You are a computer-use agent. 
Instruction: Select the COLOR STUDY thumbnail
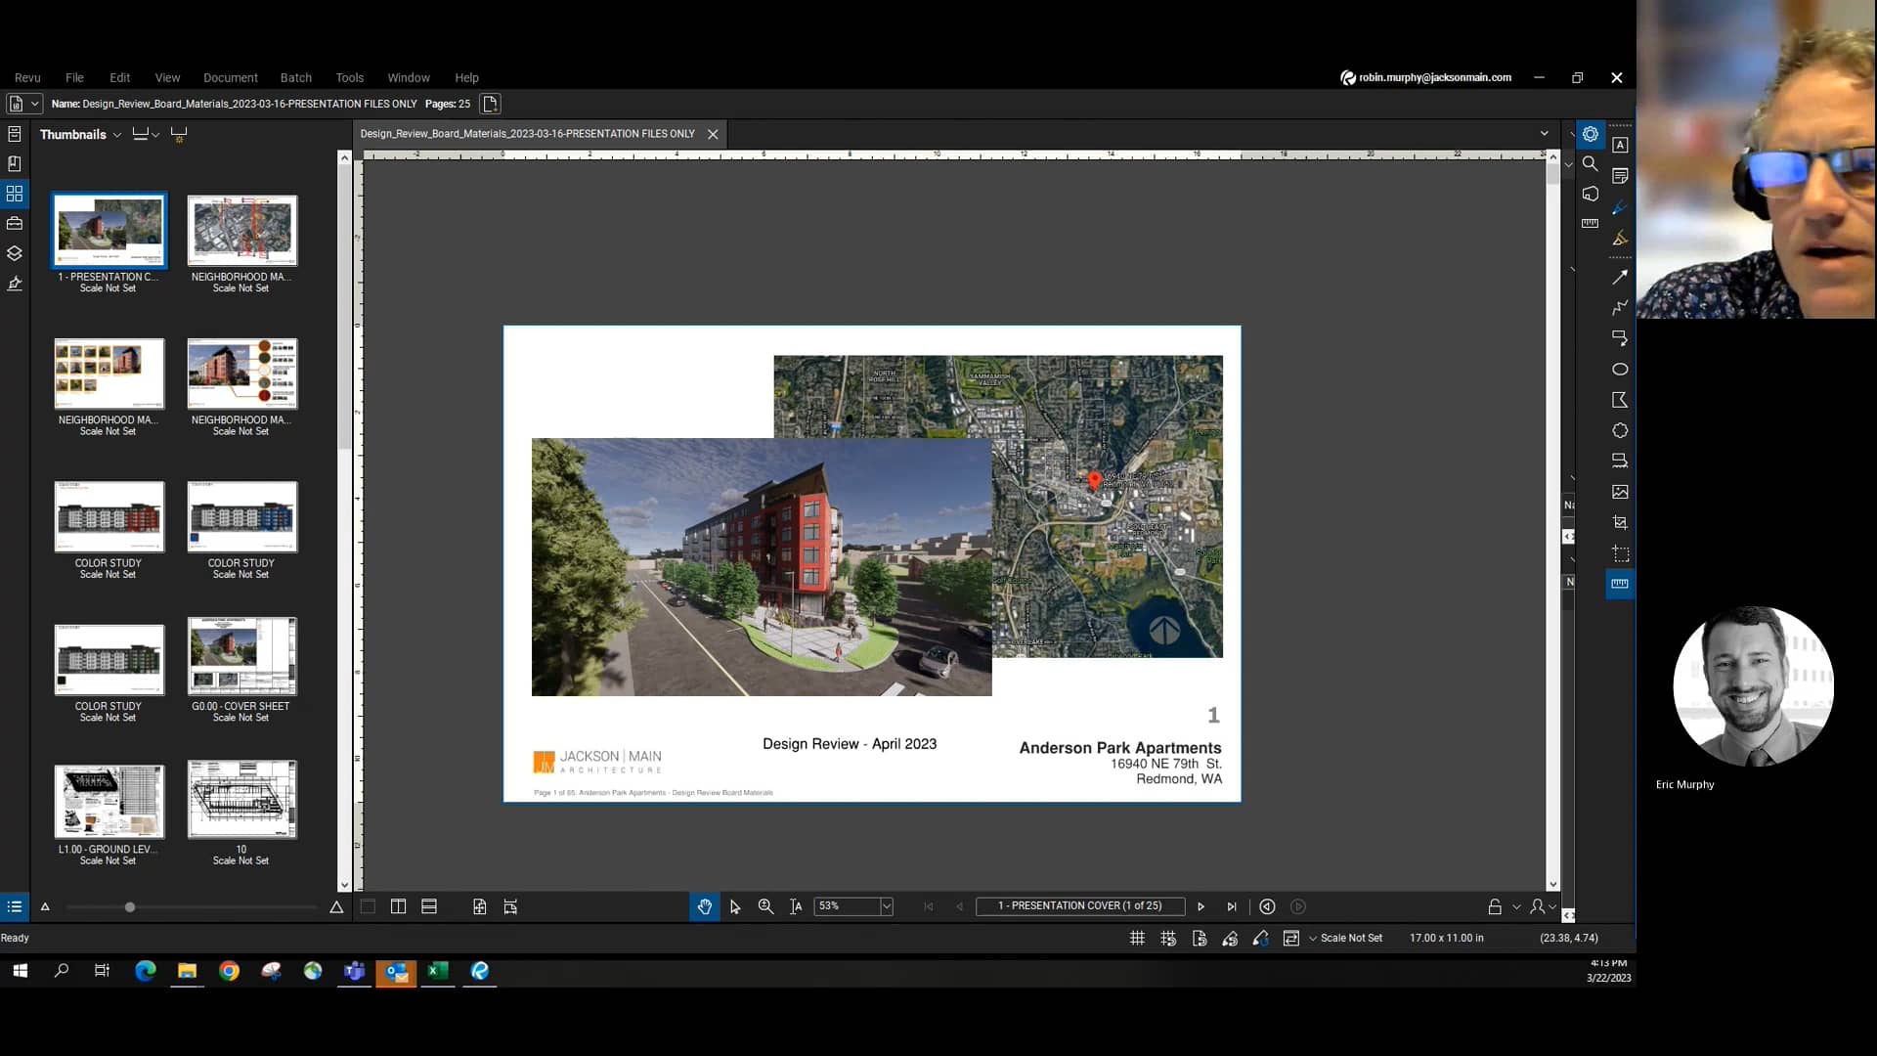pos(109,514)
